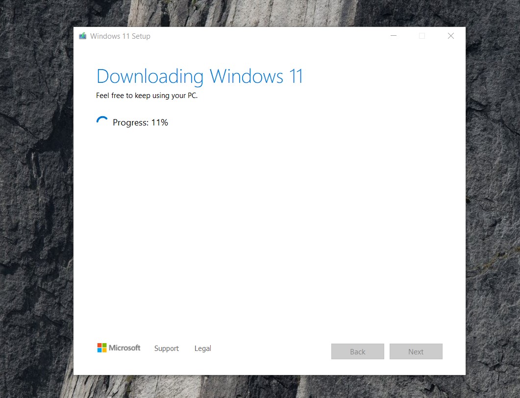Image resolution: width=520 pixels, height=398 pixels.
Task: Click the 'Downloading Windows 11' heading
Action: (199, 76)
